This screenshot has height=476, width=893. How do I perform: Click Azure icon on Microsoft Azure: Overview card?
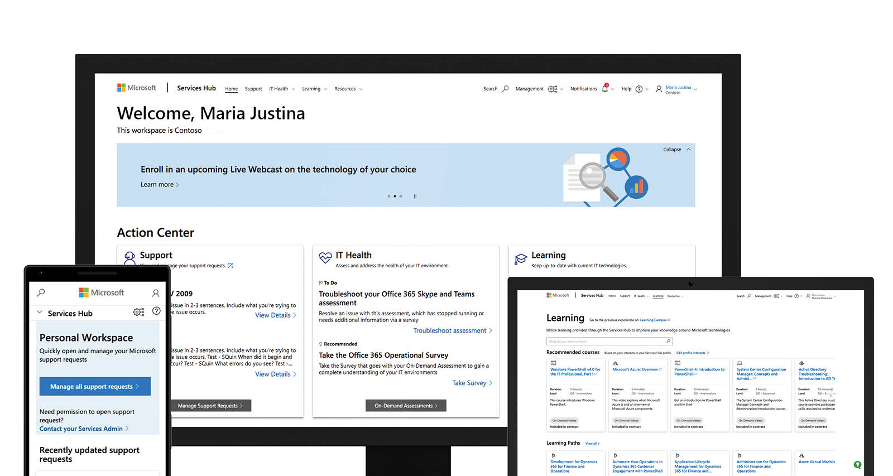(x=615, y=363)
